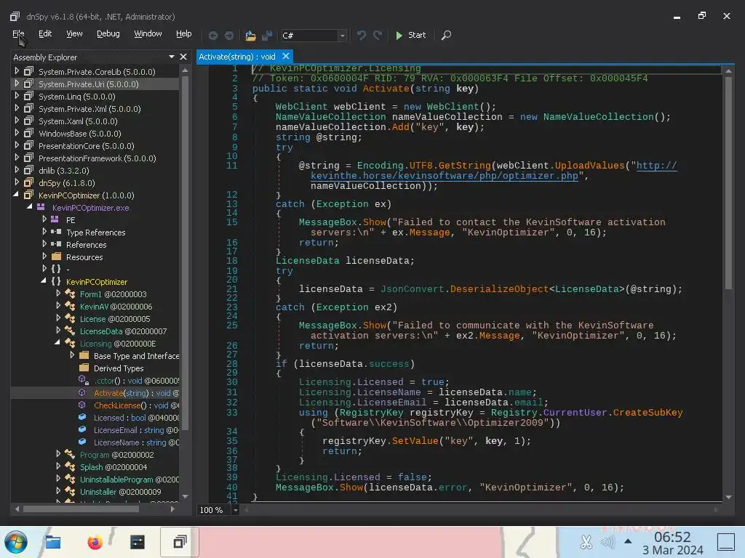
Task: Open File Explorer from the taskbar
Action: (x=52, y=542)
